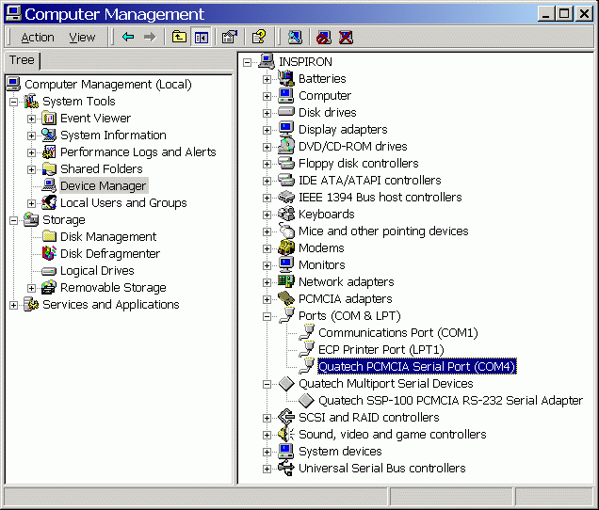The image size is (599, 510).
Task: Maximize the Computer Management window
Action: tap(564, 14)
